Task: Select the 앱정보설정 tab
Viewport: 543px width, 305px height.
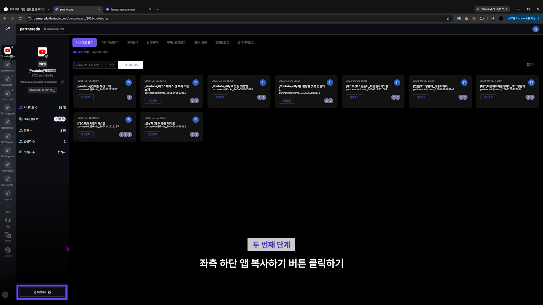Action: (x=222, y=42)
